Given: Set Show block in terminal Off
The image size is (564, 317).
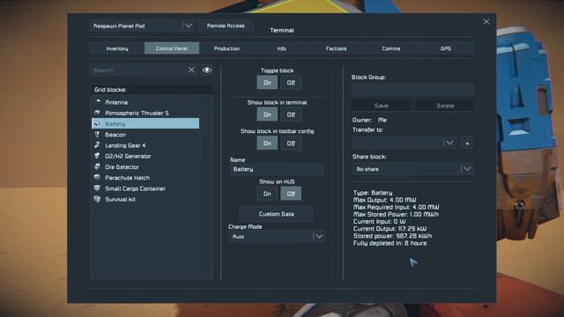Looking at the screenshot, I should click(291, 114).
